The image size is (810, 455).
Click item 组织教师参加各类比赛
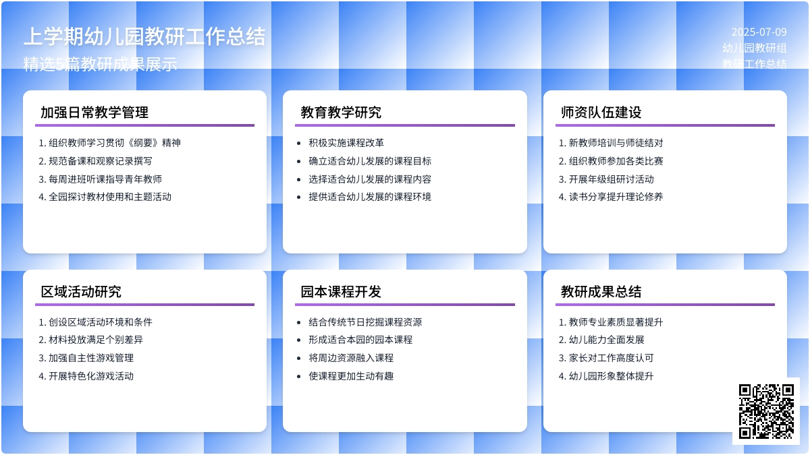(616, 161)
